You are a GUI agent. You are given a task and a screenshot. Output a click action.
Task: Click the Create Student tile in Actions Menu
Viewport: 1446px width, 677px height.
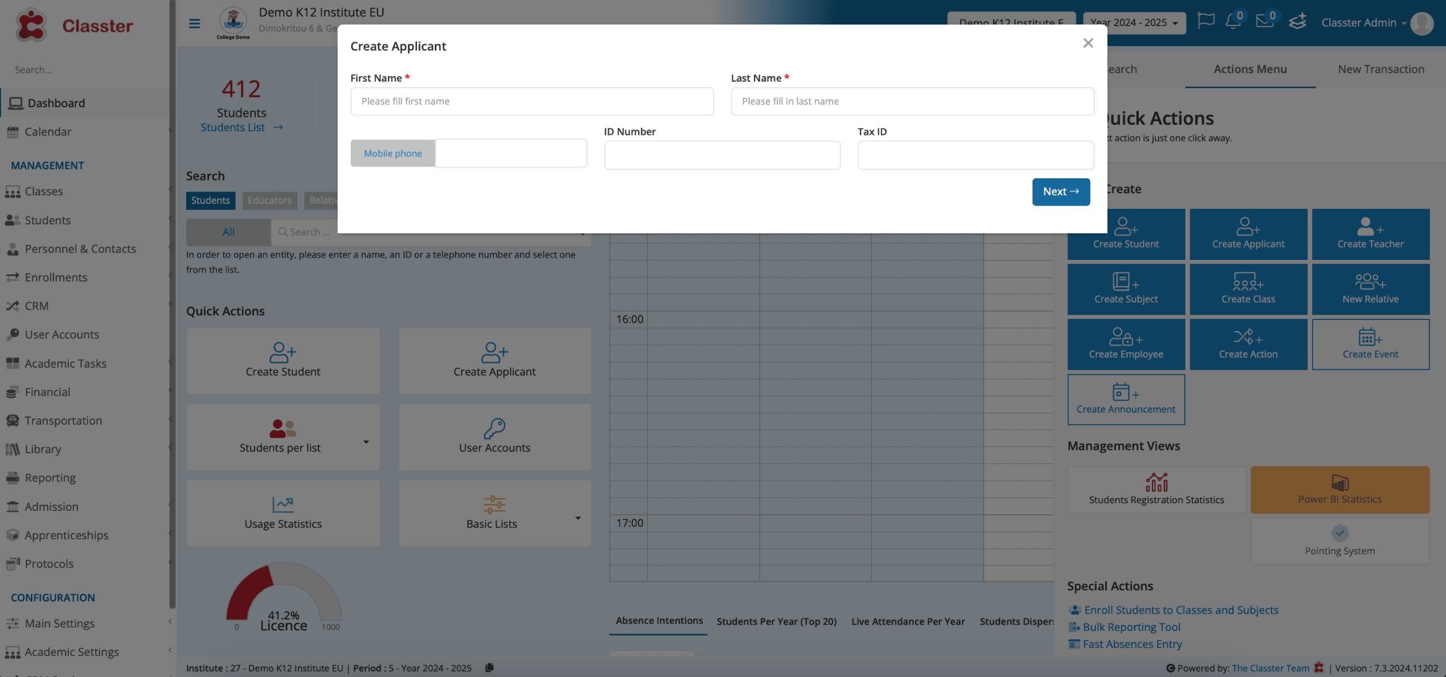coord(1126,234)
